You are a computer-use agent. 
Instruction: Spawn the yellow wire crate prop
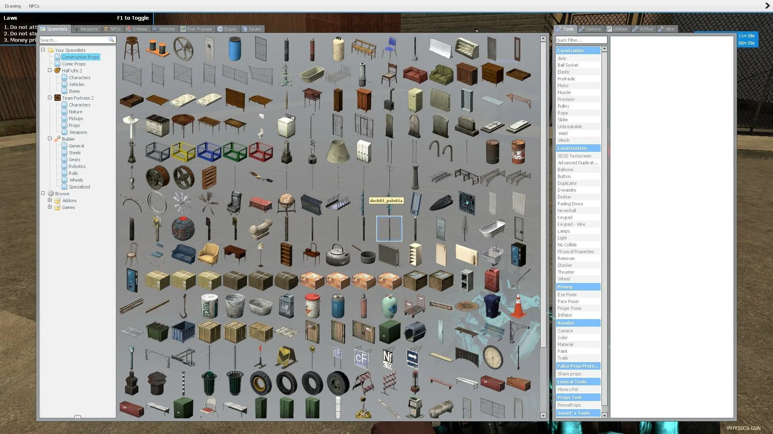183,151
